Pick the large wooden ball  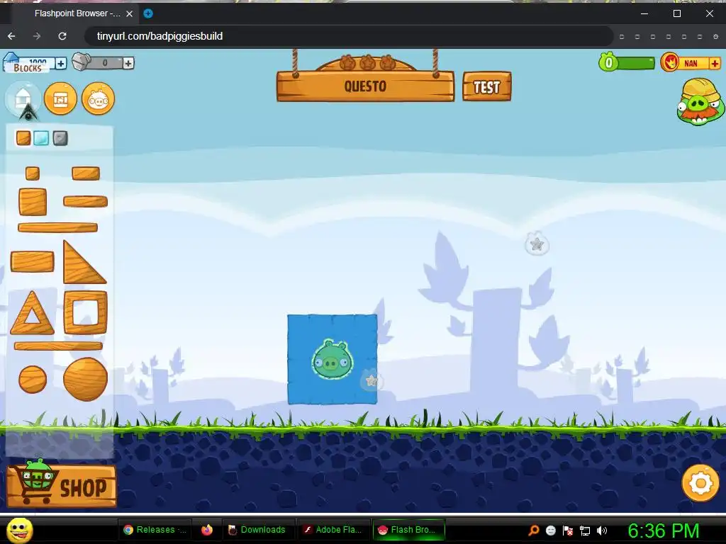[85, 379]
